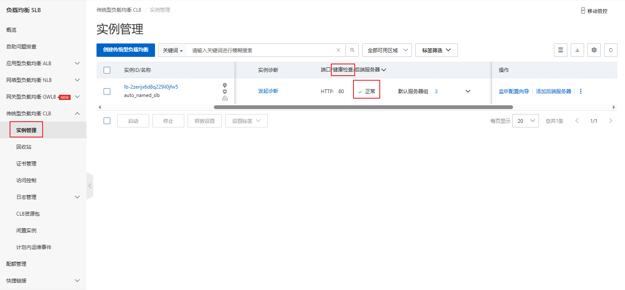Open the 设置标签 dropdown button
Screen dimensions: 625x290
(x=246, y=121)
